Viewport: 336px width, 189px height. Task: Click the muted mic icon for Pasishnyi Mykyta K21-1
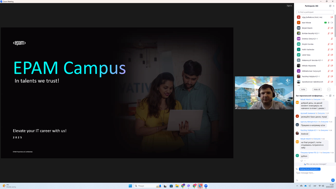click(329, 76)
